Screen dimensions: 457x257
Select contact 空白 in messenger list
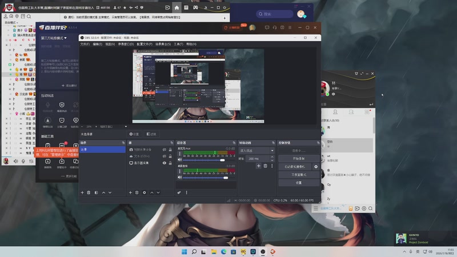click(347, 145)
